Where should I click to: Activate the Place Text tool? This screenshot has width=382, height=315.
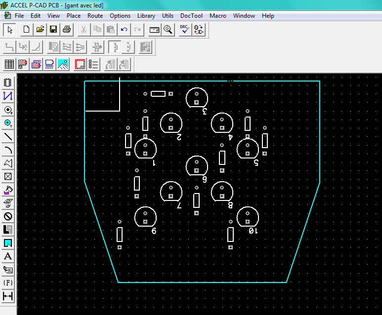pyautogui.click(x=8, y=256)
